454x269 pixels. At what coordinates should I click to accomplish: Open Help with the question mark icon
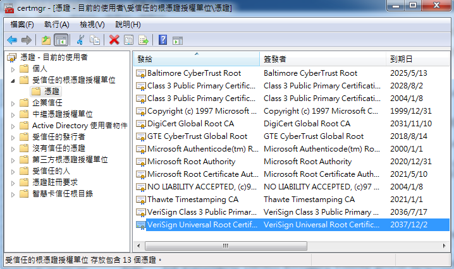163,40
